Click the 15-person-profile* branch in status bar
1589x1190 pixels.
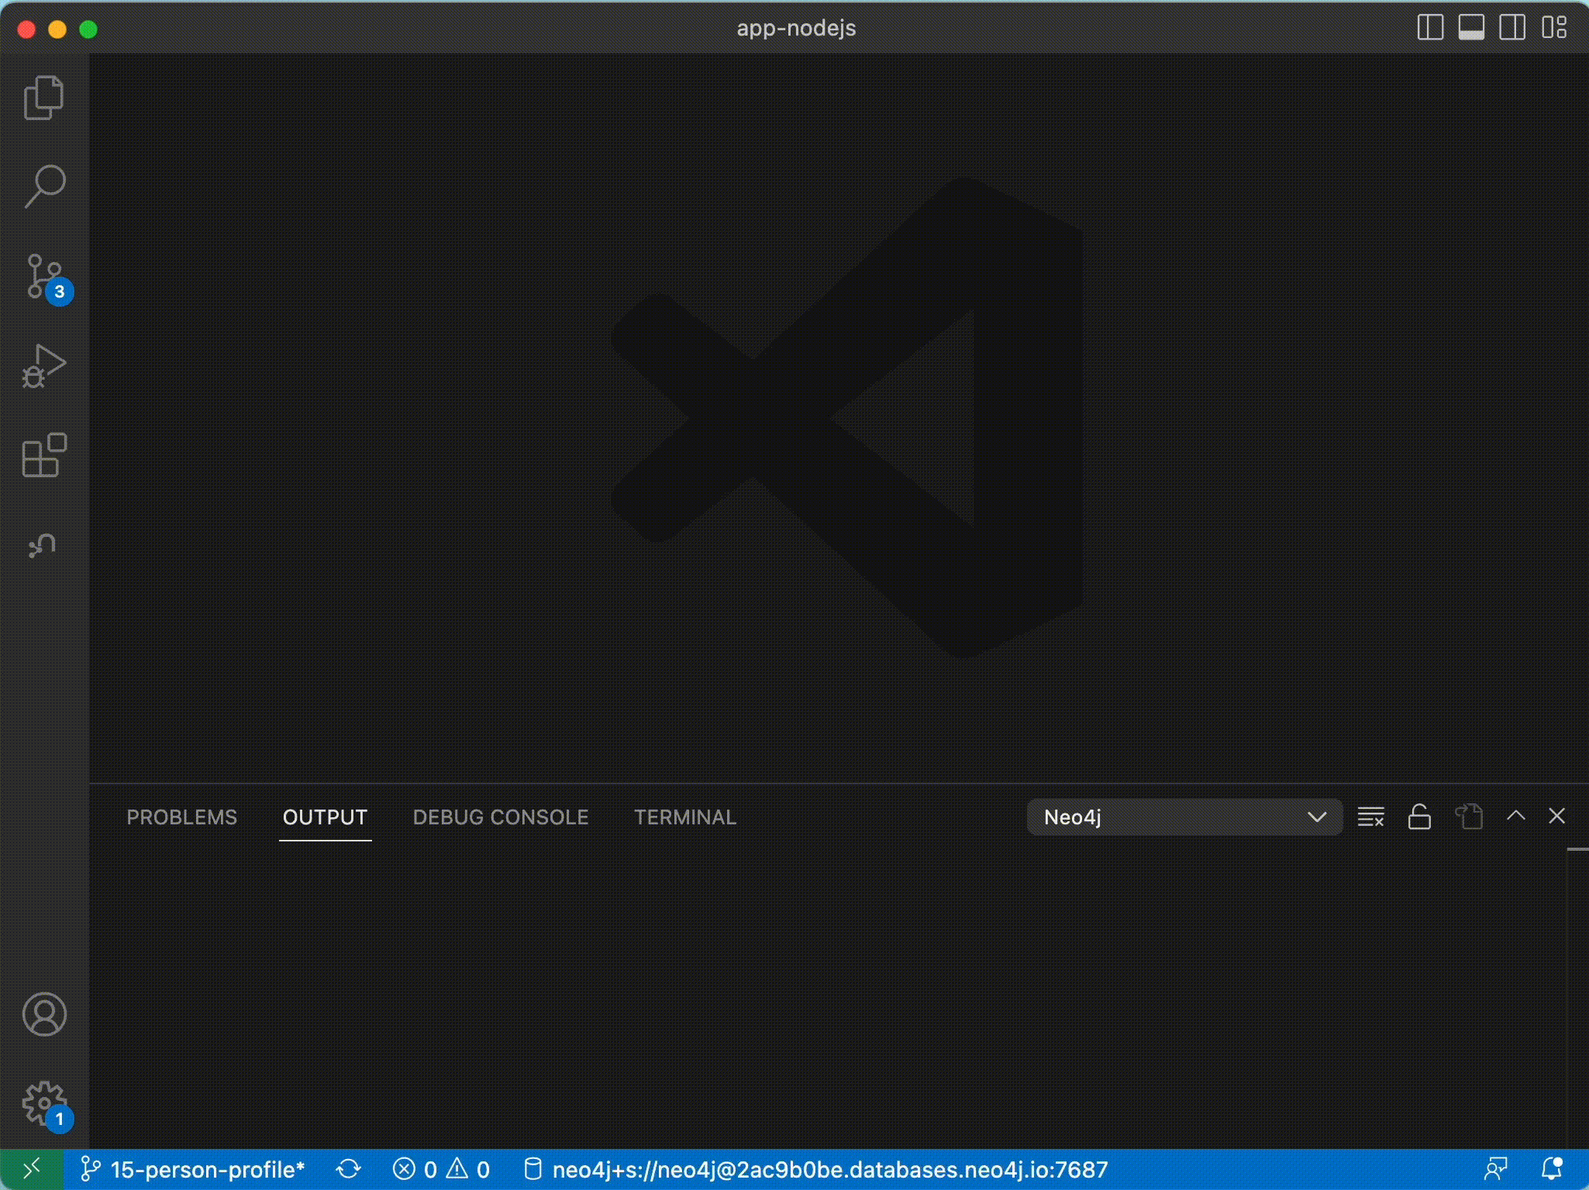coord(193,1170)
